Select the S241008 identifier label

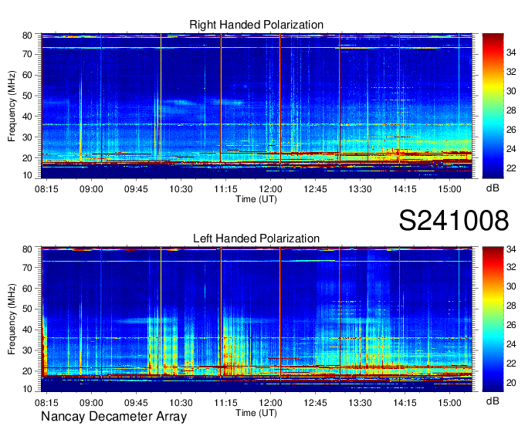454,221
